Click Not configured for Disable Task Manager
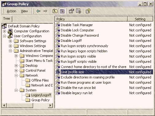 tap(140, 25)
